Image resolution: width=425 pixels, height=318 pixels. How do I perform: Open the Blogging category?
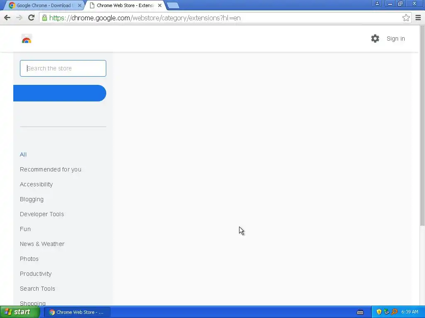click(32, 199)
